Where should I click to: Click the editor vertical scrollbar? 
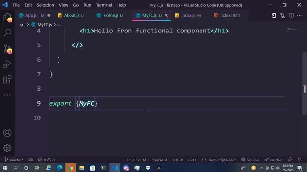coord(304,84)
